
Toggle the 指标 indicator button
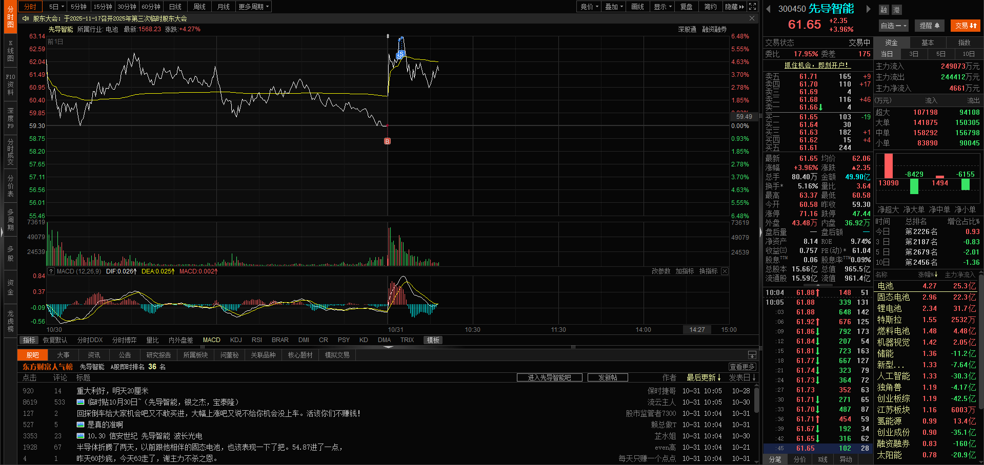click(x=29, y=340)
